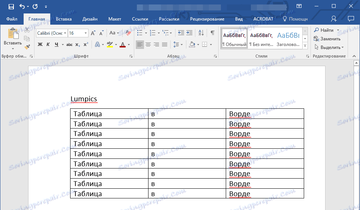Open Font dialog launcher (Шрифт)
360x210 pixels.
(x=131, y=56)
